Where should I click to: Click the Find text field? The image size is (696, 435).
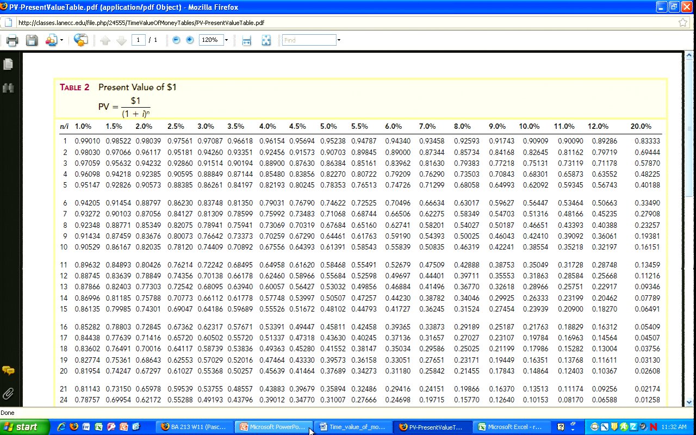[309, 40]
